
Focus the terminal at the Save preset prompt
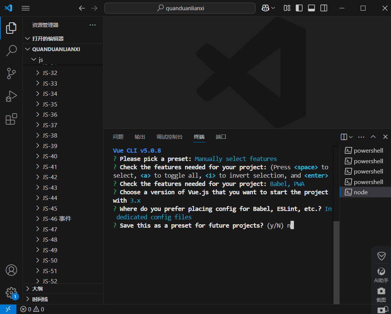point(203,226)
